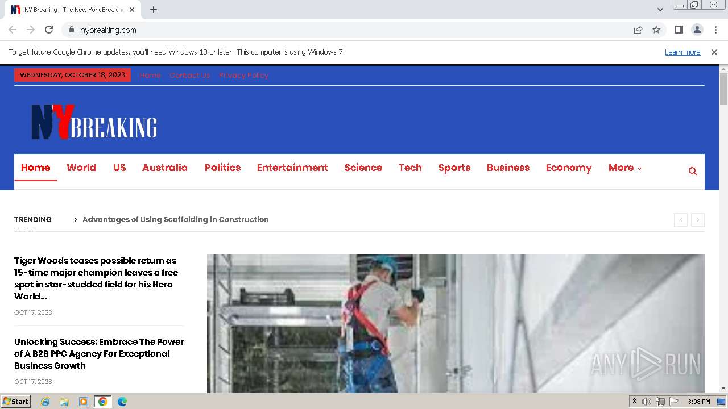Click the Oct 17, 2023 date under Tiger Woods story
This screenshot has height=409, width=728.
pyautogui.click(x=33, y=312)
